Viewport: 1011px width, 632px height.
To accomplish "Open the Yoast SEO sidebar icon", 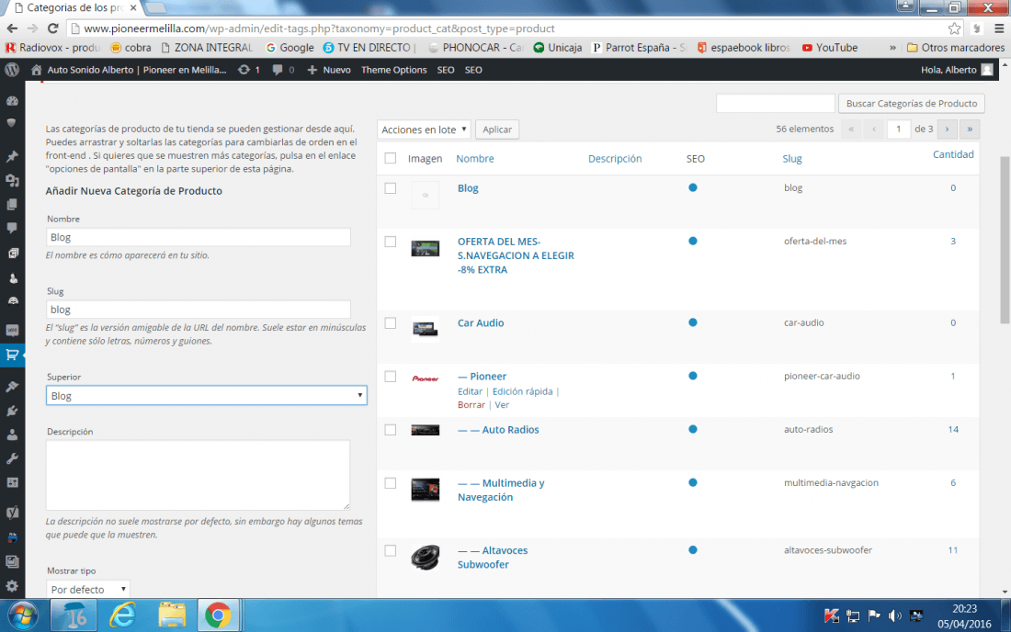I will pyautogui.click(x=12, y=513).
